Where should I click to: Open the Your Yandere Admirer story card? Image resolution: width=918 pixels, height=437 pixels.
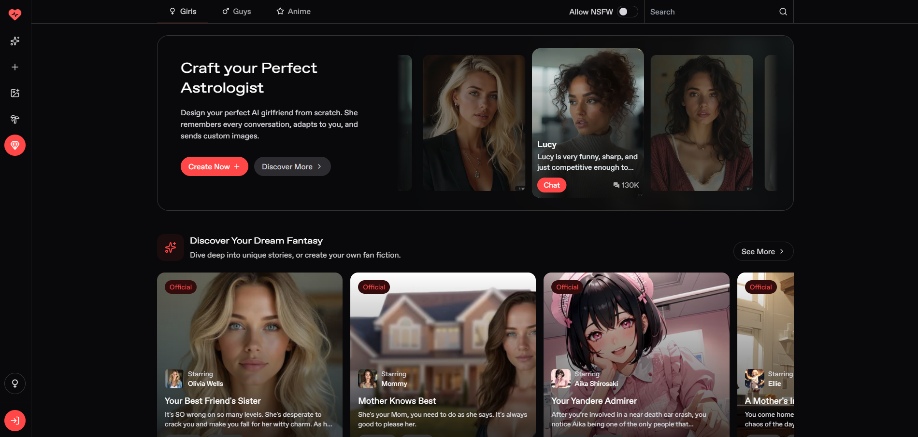(636, 355)
